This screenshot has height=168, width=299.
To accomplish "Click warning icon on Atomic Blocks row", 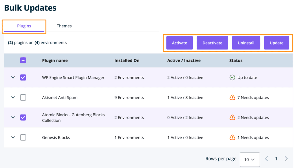I will [232, 117].
